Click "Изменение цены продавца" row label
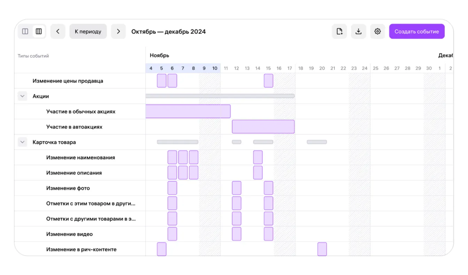Image resolution: width=468 pixels, height=275 pixels. click(68, 81)
